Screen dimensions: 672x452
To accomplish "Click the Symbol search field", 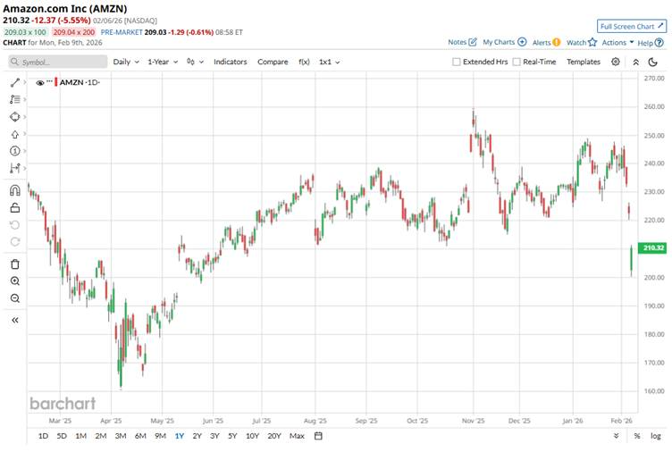I will (x=58, y=62).
